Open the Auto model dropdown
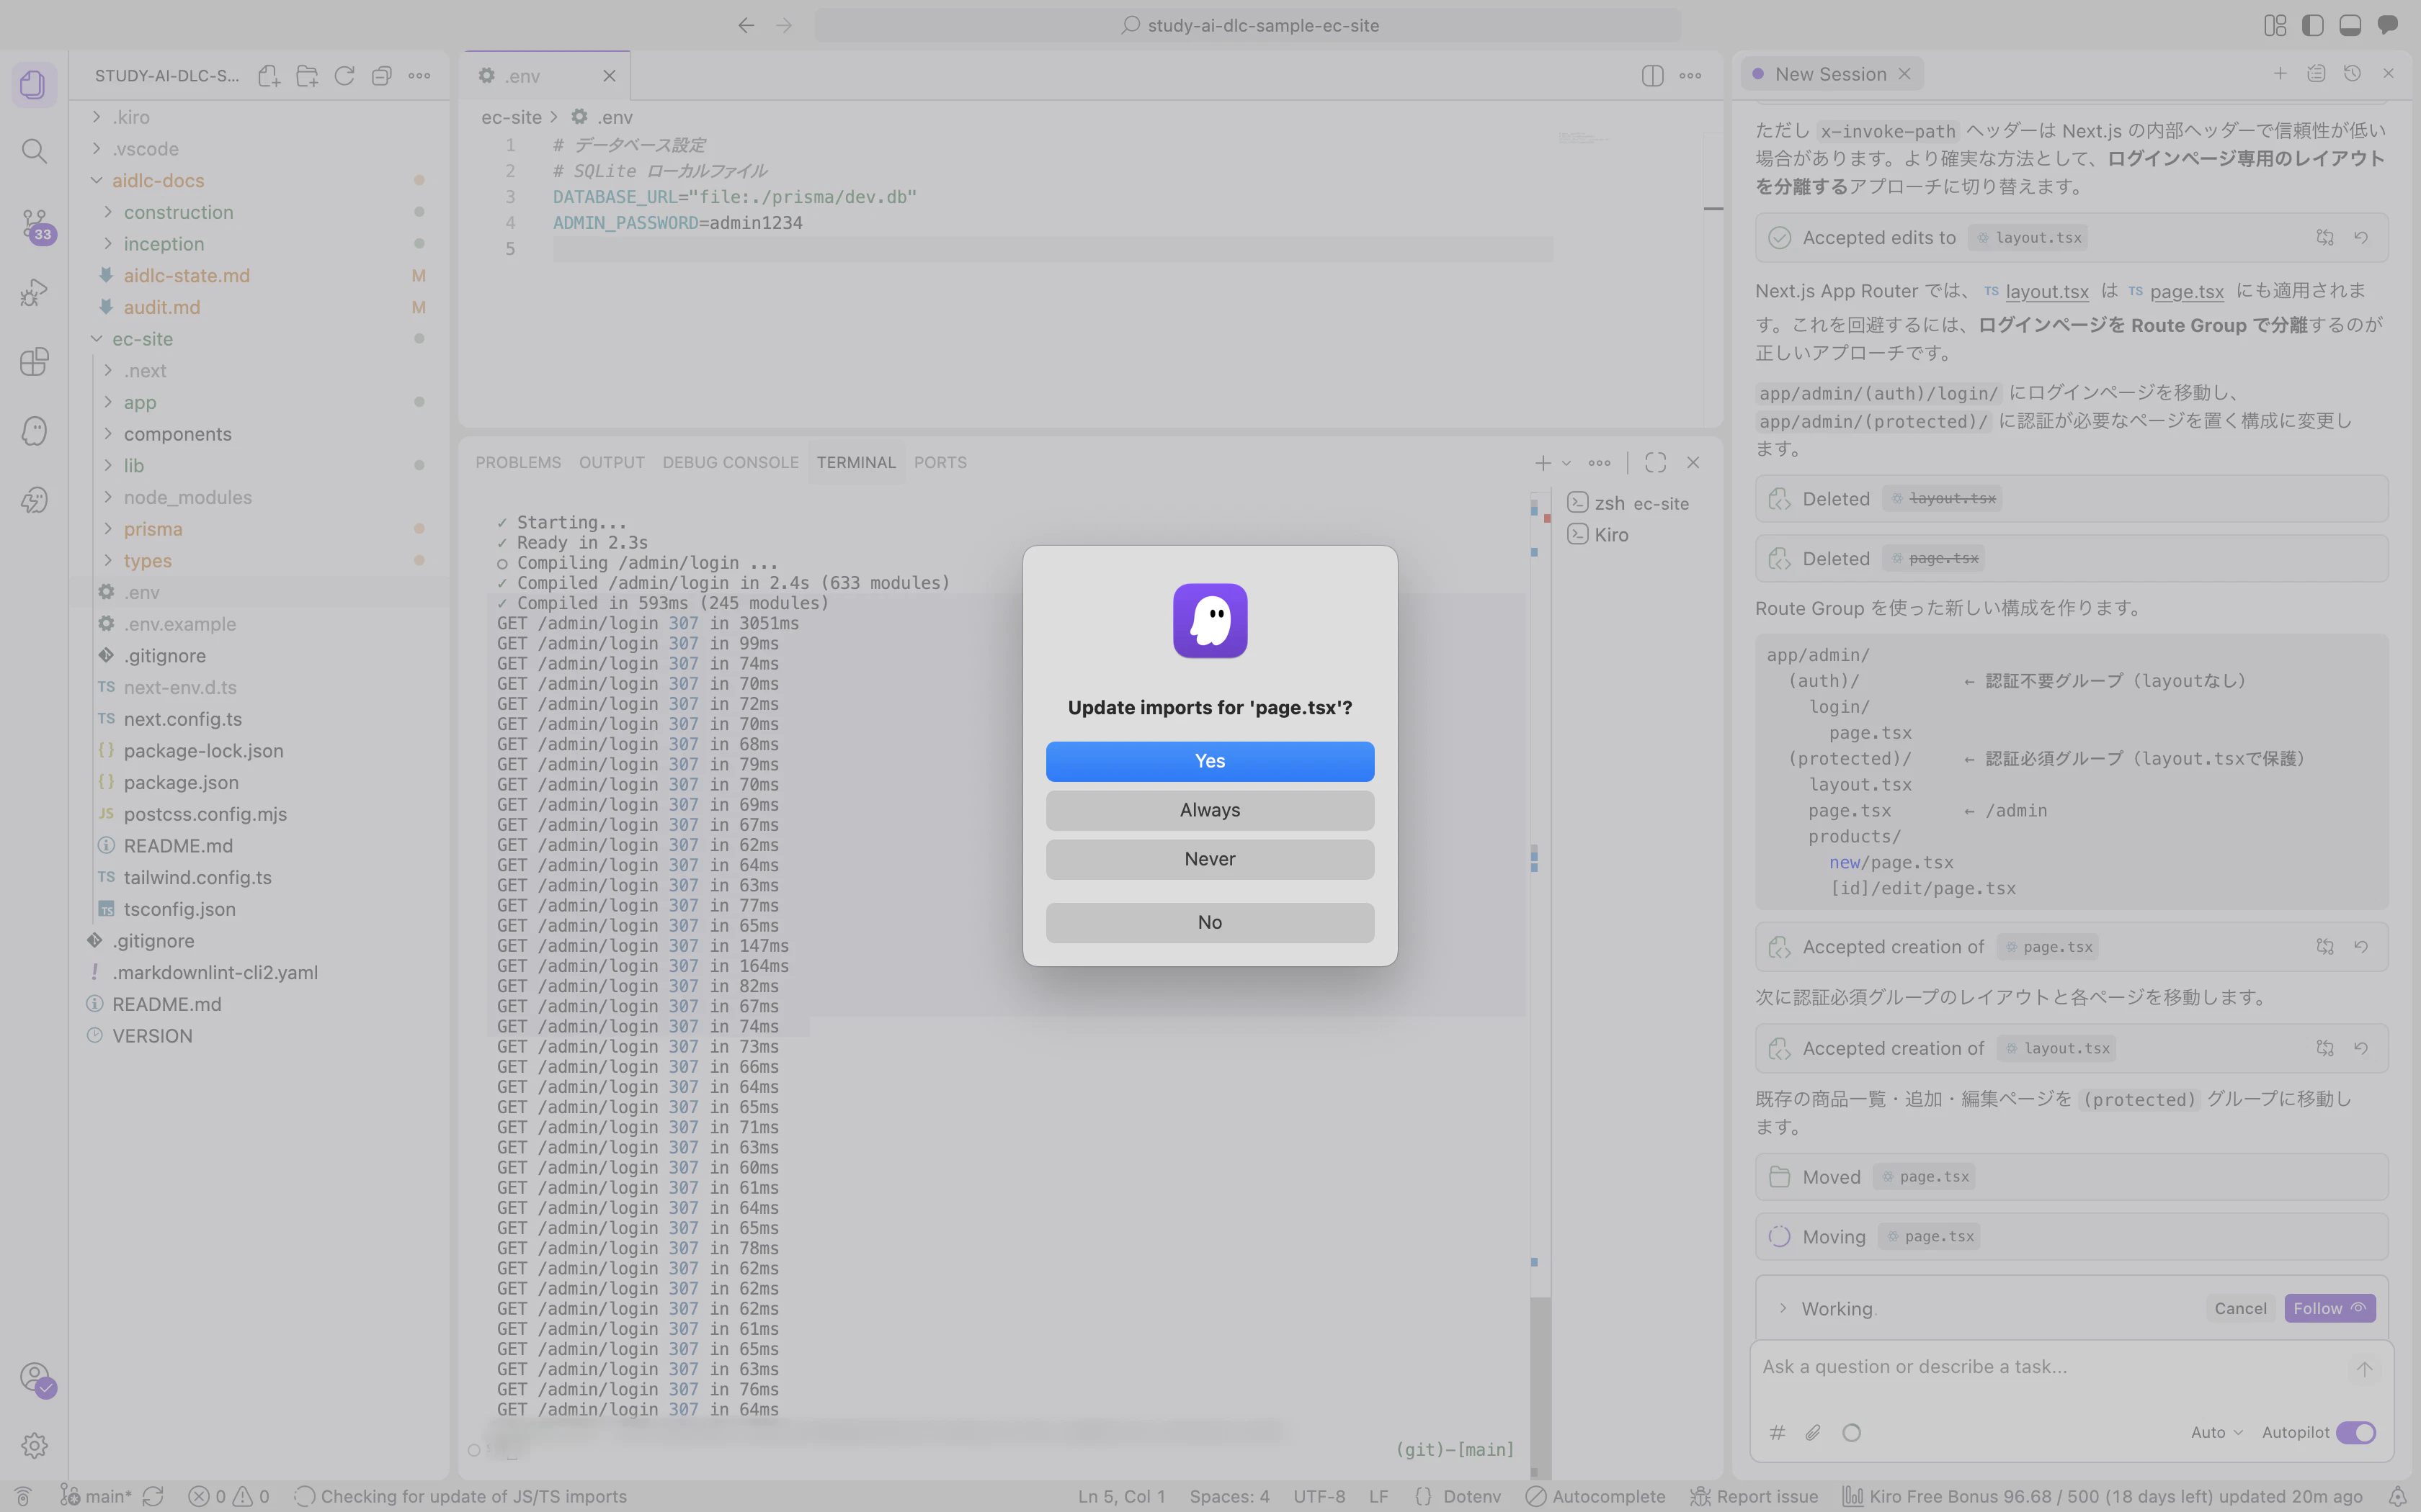The image size is (2421, 1512). (2216, 1432)
